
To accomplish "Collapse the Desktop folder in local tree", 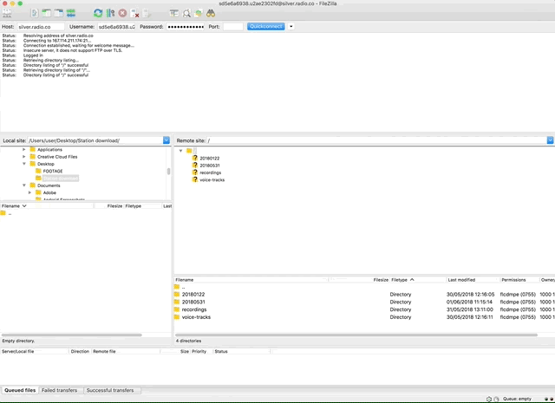I will point(24,164).
